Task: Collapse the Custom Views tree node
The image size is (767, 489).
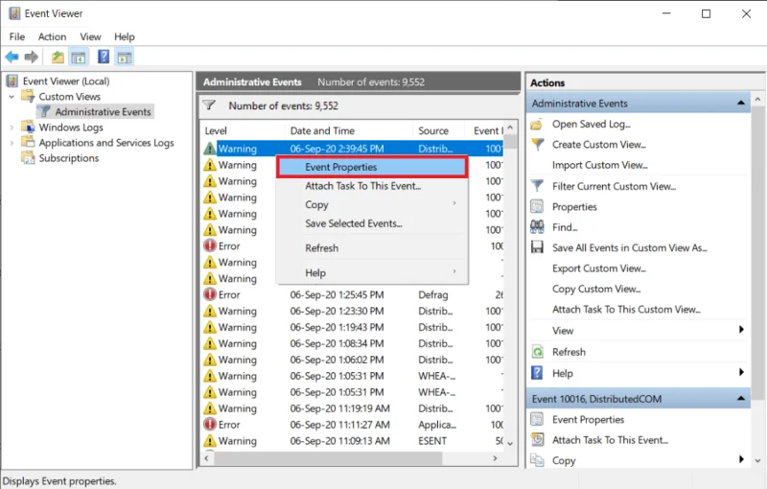Action: [x=12, y=97]
